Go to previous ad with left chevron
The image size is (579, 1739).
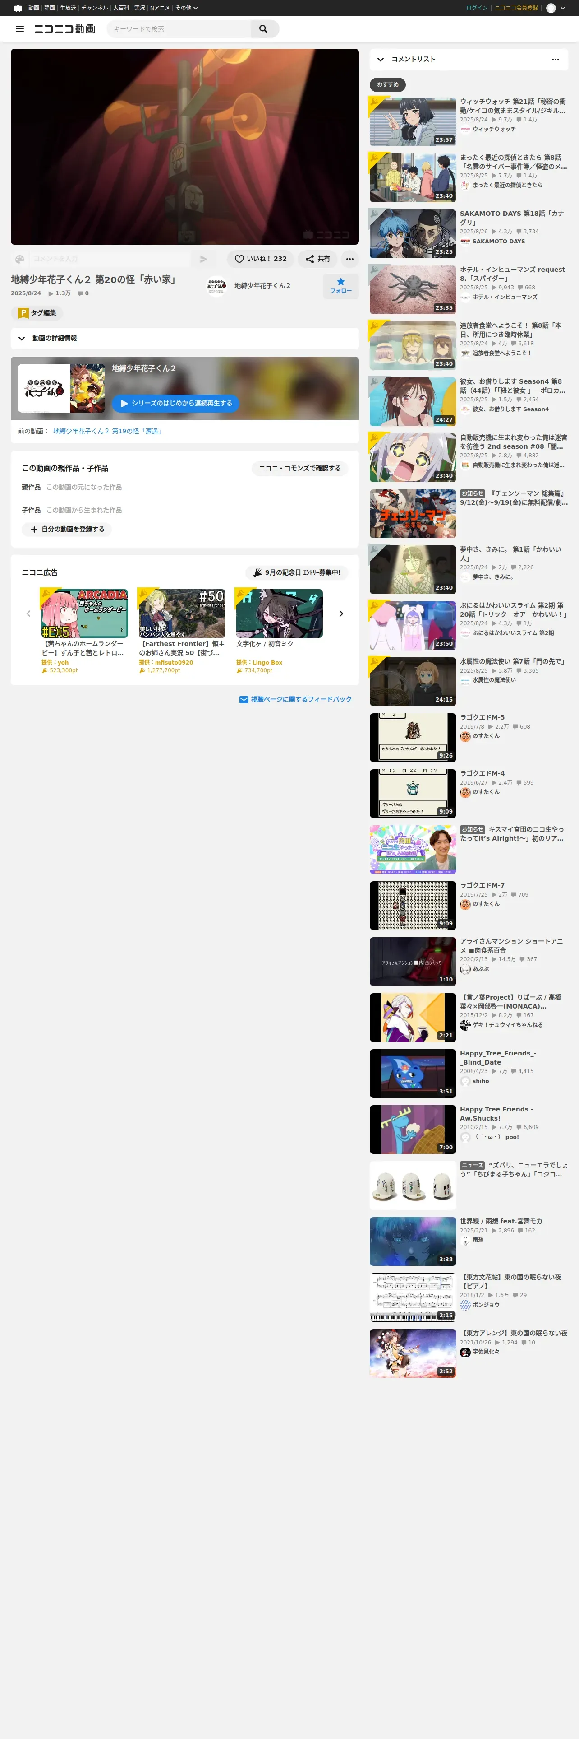pos(28,614)
